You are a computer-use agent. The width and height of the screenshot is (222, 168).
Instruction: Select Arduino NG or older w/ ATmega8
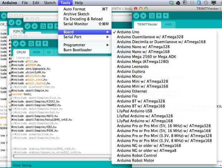164,150
